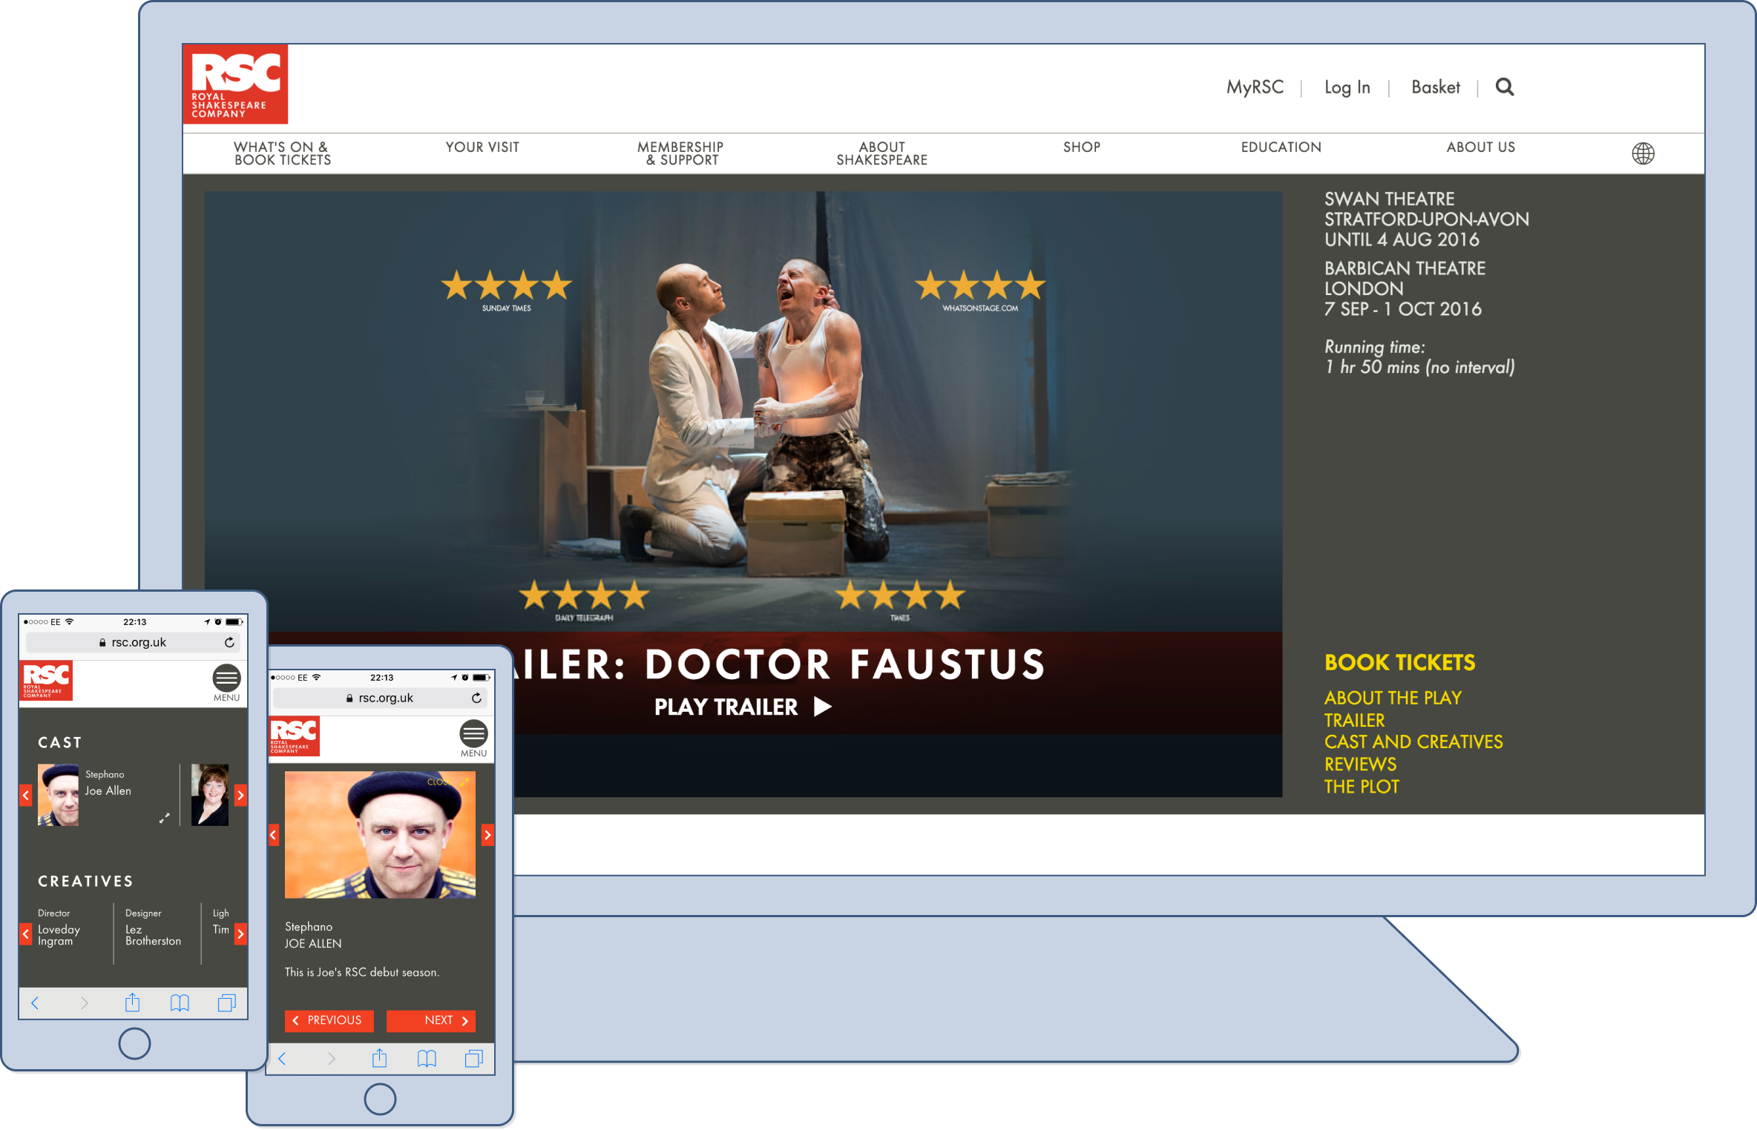Open What's On & Book Tickets menu
1757x1130 pixels.
[282, 153]
